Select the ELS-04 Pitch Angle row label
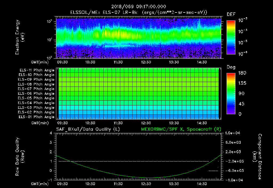Screen dimensions: 273x188 coord(36,103)
